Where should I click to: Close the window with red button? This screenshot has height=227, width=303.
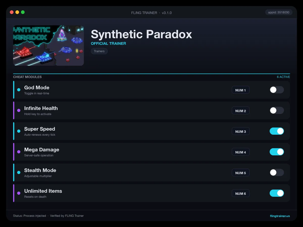pos(12,12)
